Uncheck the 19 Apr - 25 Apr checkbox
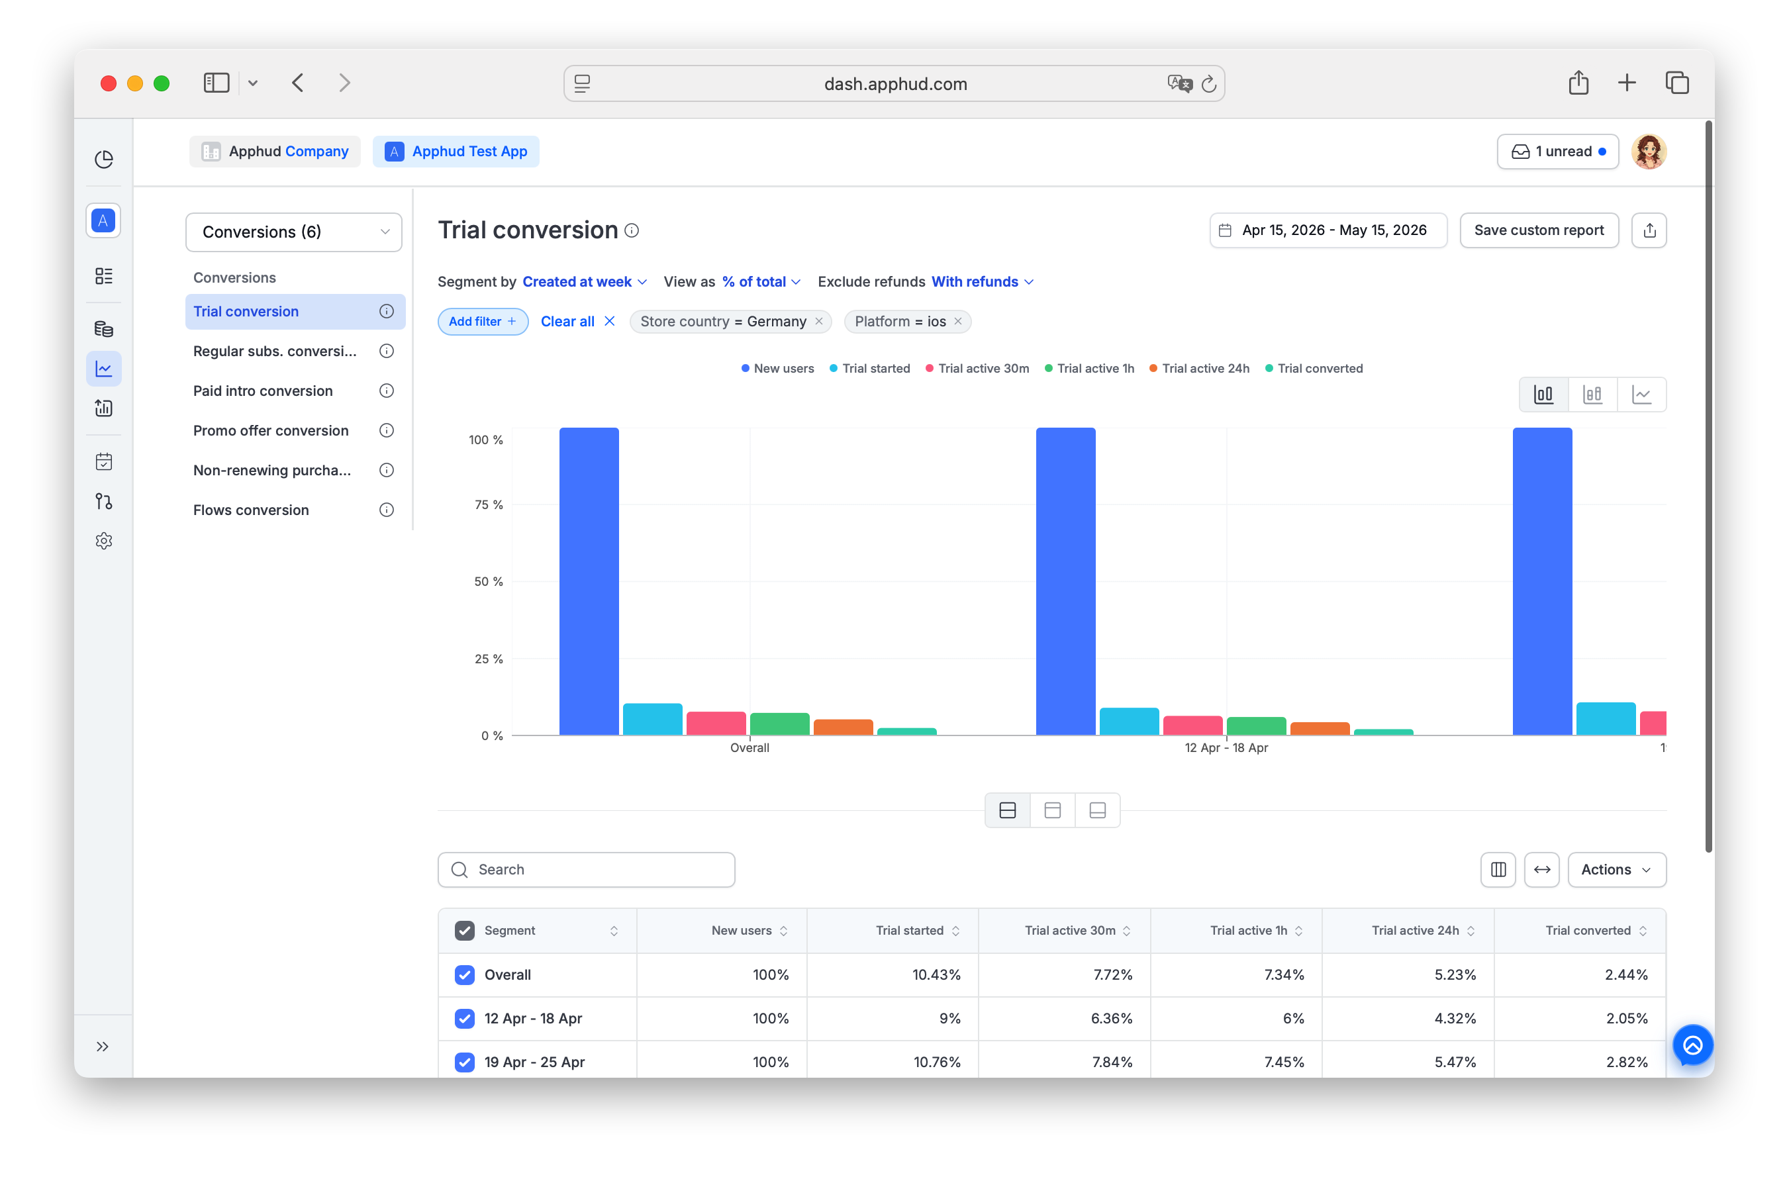1789x1177 pixels. tap(465, 1062)
